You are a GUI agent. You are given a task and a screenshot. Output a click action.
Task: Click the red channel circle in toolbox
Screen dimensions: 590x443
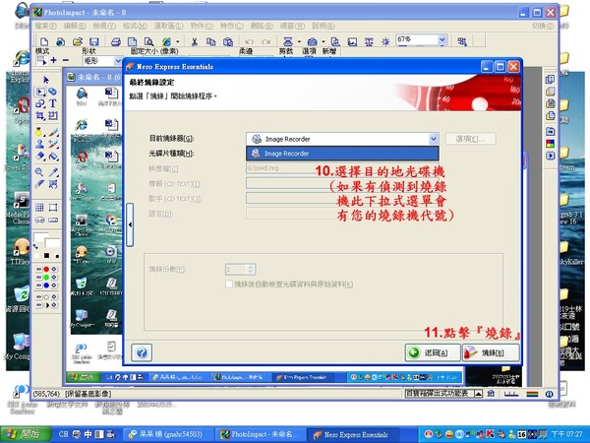pyautogui.click(x=46, y=269)
